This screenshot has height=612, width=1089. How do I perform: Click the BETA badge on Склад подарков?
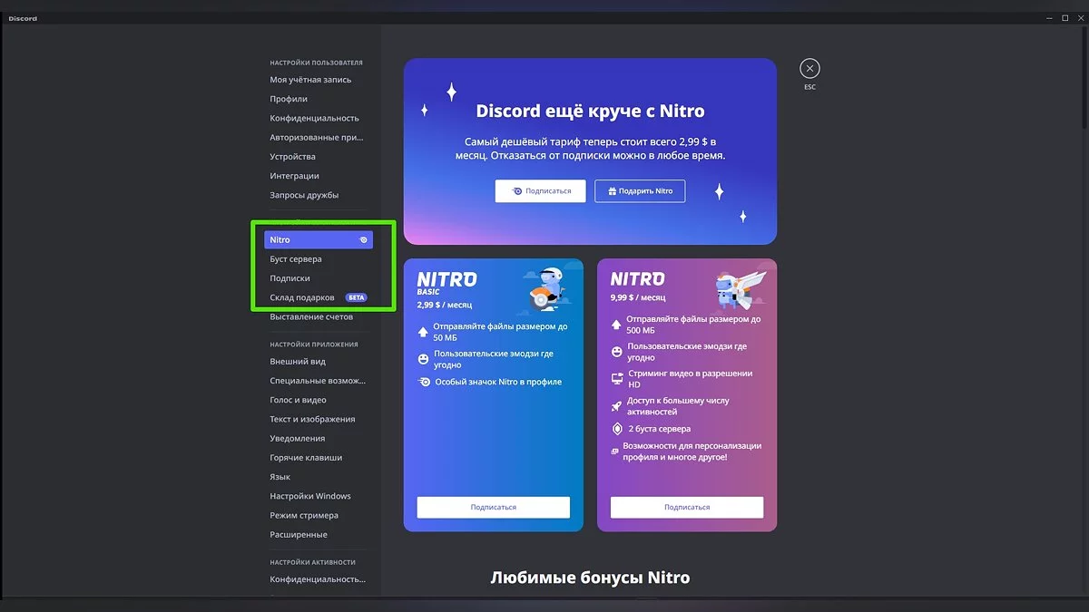tap(357, 297)
